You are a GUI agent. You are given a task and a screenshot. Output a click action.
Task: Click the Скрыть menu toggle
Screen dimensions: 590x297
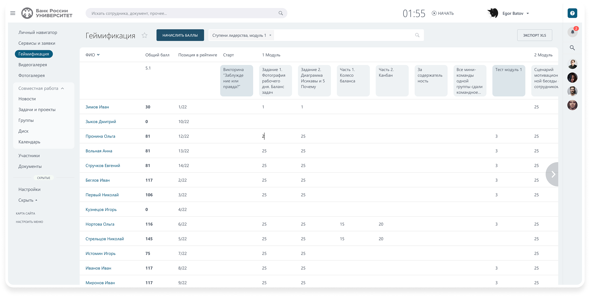click(x=28, y=200)
